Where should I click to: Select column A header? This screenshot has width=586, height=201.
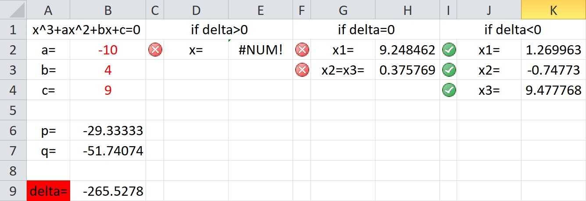click(x=48, y=11)
